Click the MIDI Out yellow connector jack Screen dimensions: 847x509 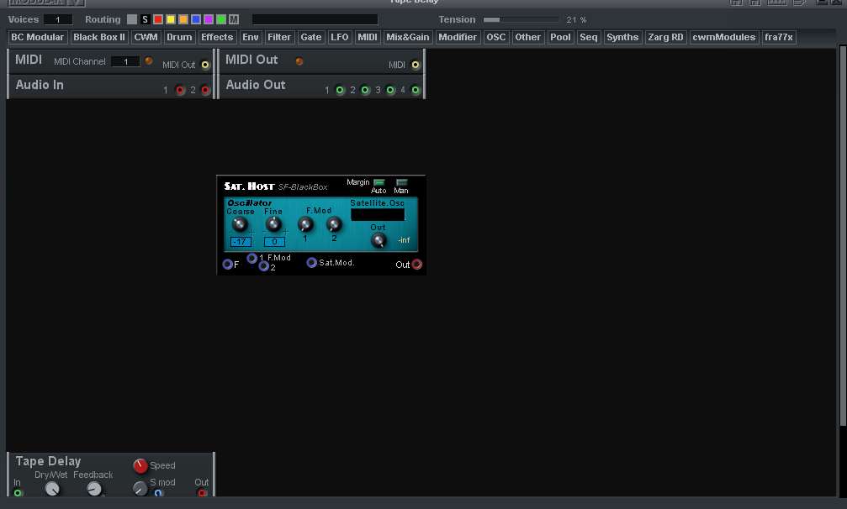[x=204, y=65]
